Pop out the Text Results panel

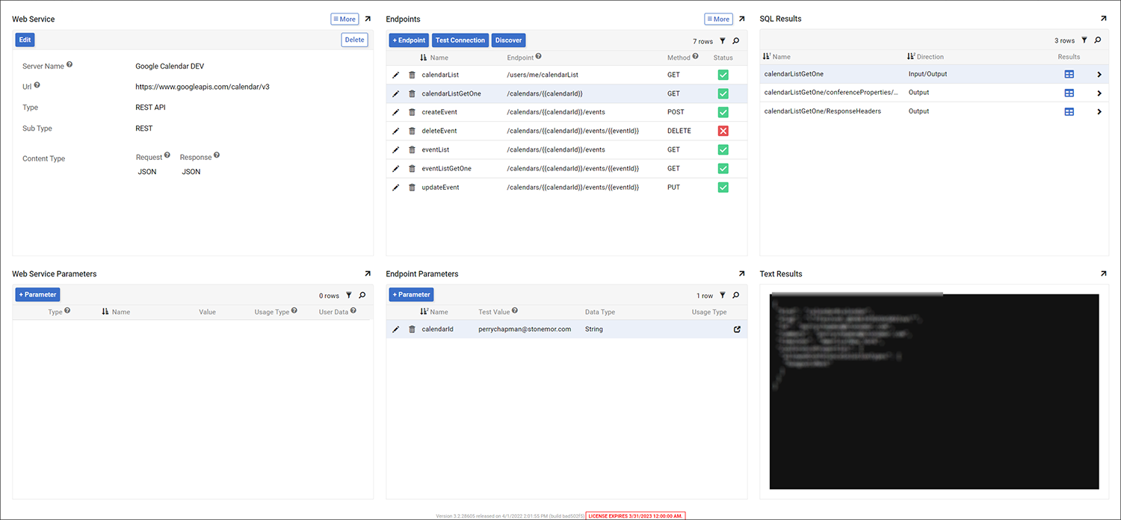(x=1104, y=273)
